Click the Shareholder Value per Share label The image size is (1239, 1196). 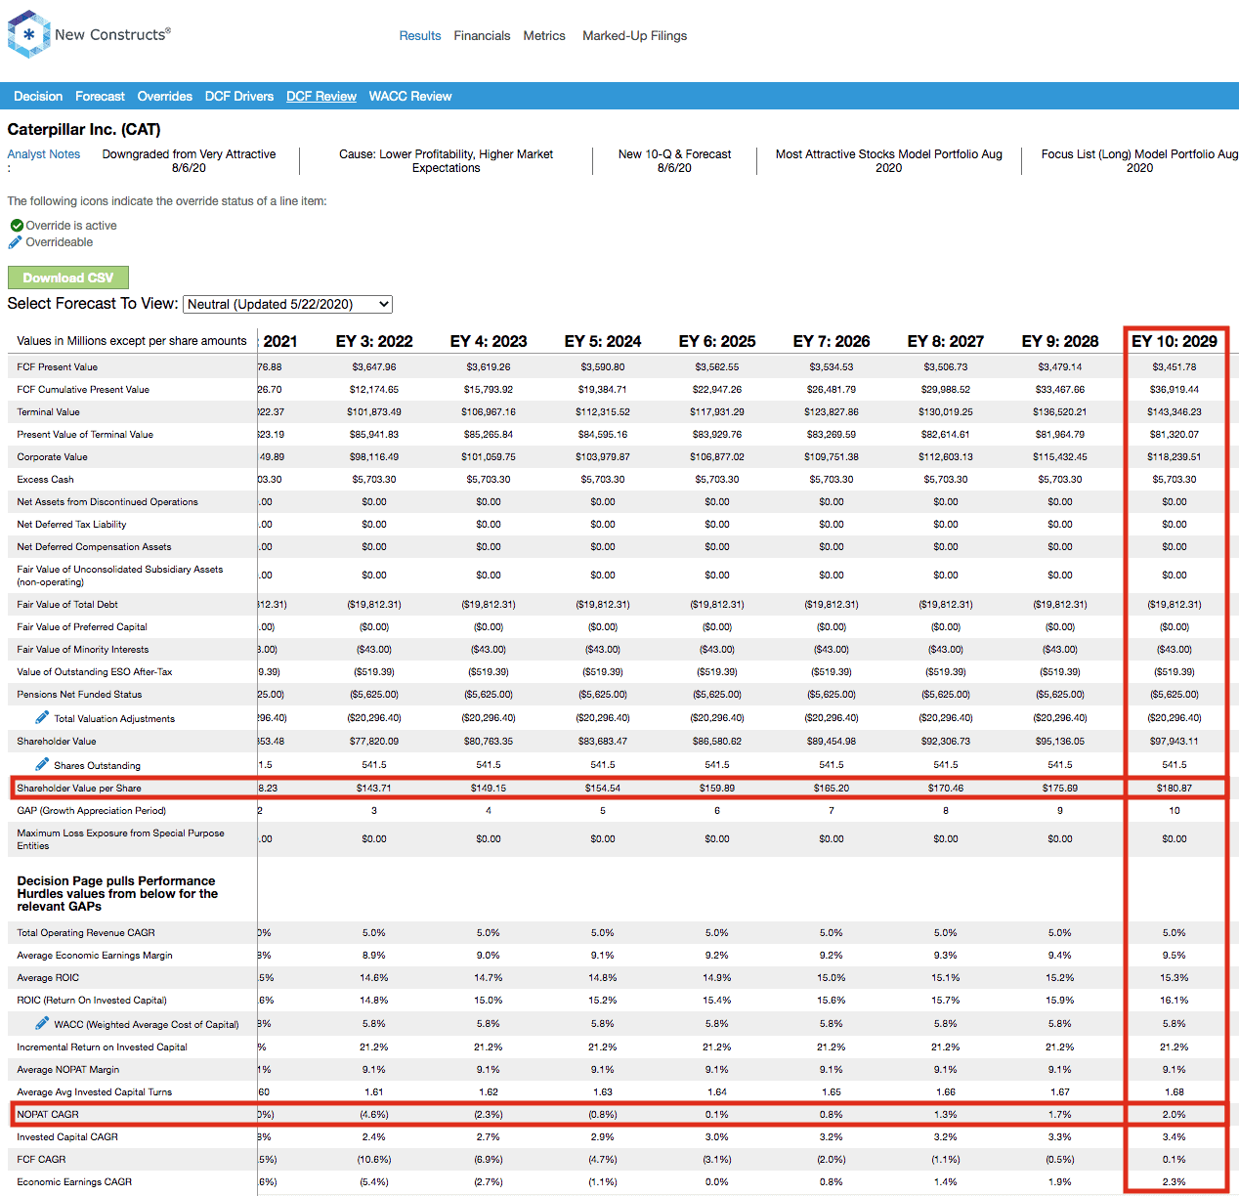point(79,789)
